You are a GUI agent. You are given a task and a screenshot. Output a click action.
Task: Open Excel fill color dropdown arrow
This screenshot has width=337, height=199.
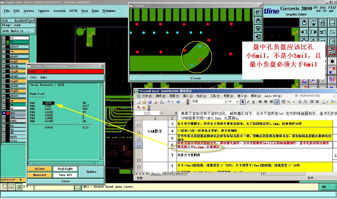[x=335, y=102]
